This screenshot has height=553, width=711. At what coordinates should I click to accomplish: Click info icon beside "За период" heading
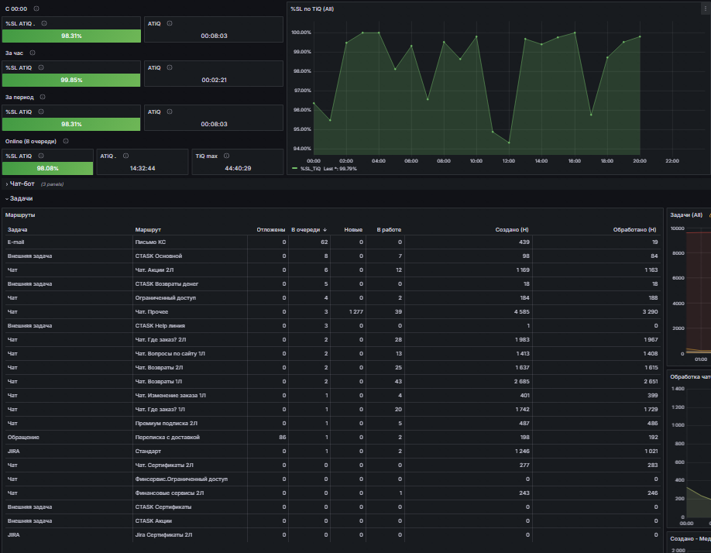click(x=43, y=97)
